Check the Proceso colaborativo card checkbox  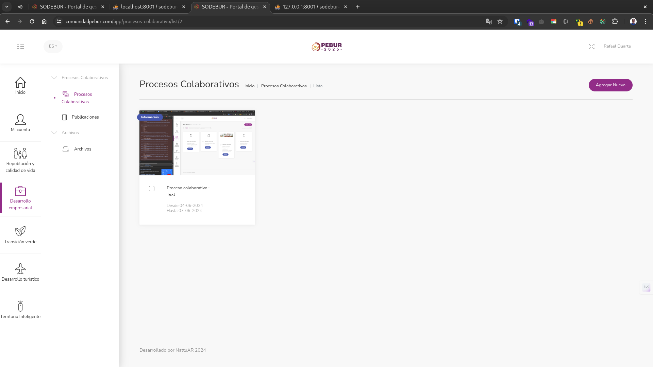(152, 189)
